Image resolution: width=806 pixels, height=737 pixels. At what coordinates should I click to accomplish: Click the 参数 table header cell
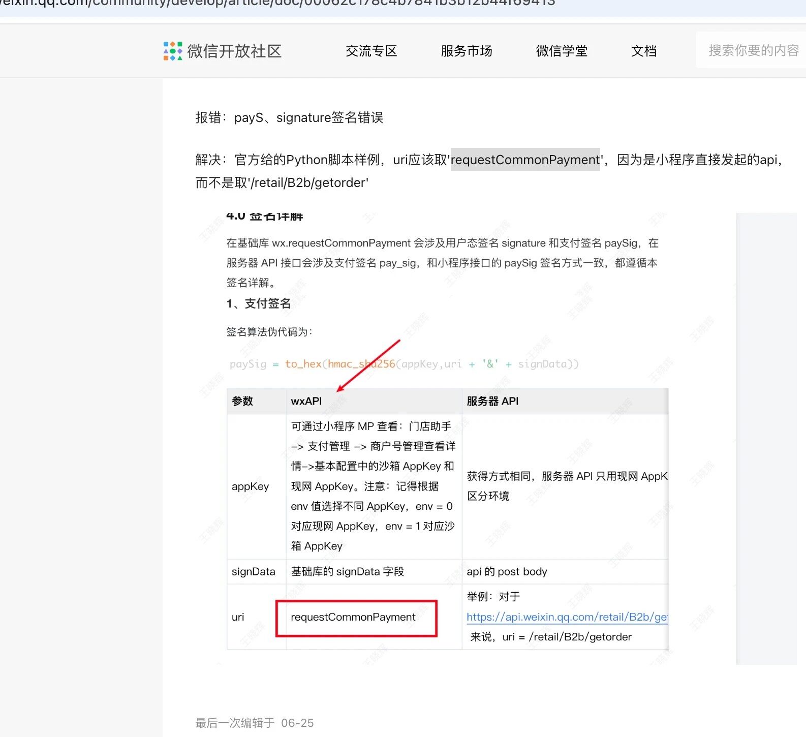(257, 401)
